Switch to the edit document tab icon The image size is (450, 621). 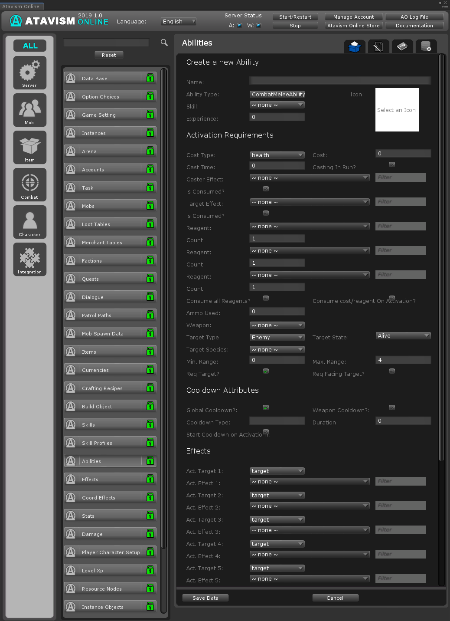pyautogui.click(x=378, y=46)
